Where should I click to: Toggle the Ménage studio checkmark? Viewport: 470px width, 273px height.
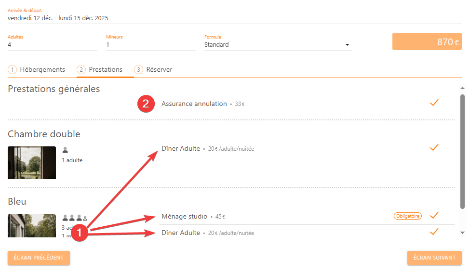(434, 215)
